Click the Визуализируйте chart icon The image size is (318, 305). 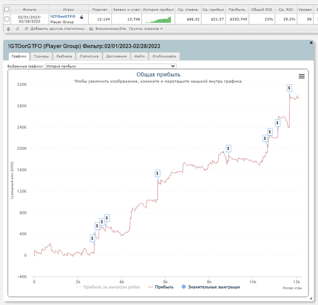(91, 29)
